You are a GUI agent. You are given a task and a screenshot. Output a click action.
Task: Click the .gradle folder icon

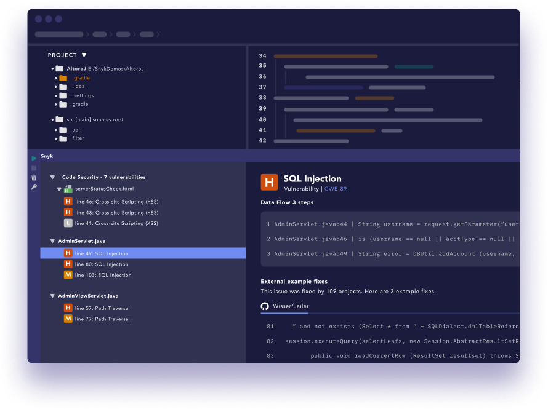(63, 77)
